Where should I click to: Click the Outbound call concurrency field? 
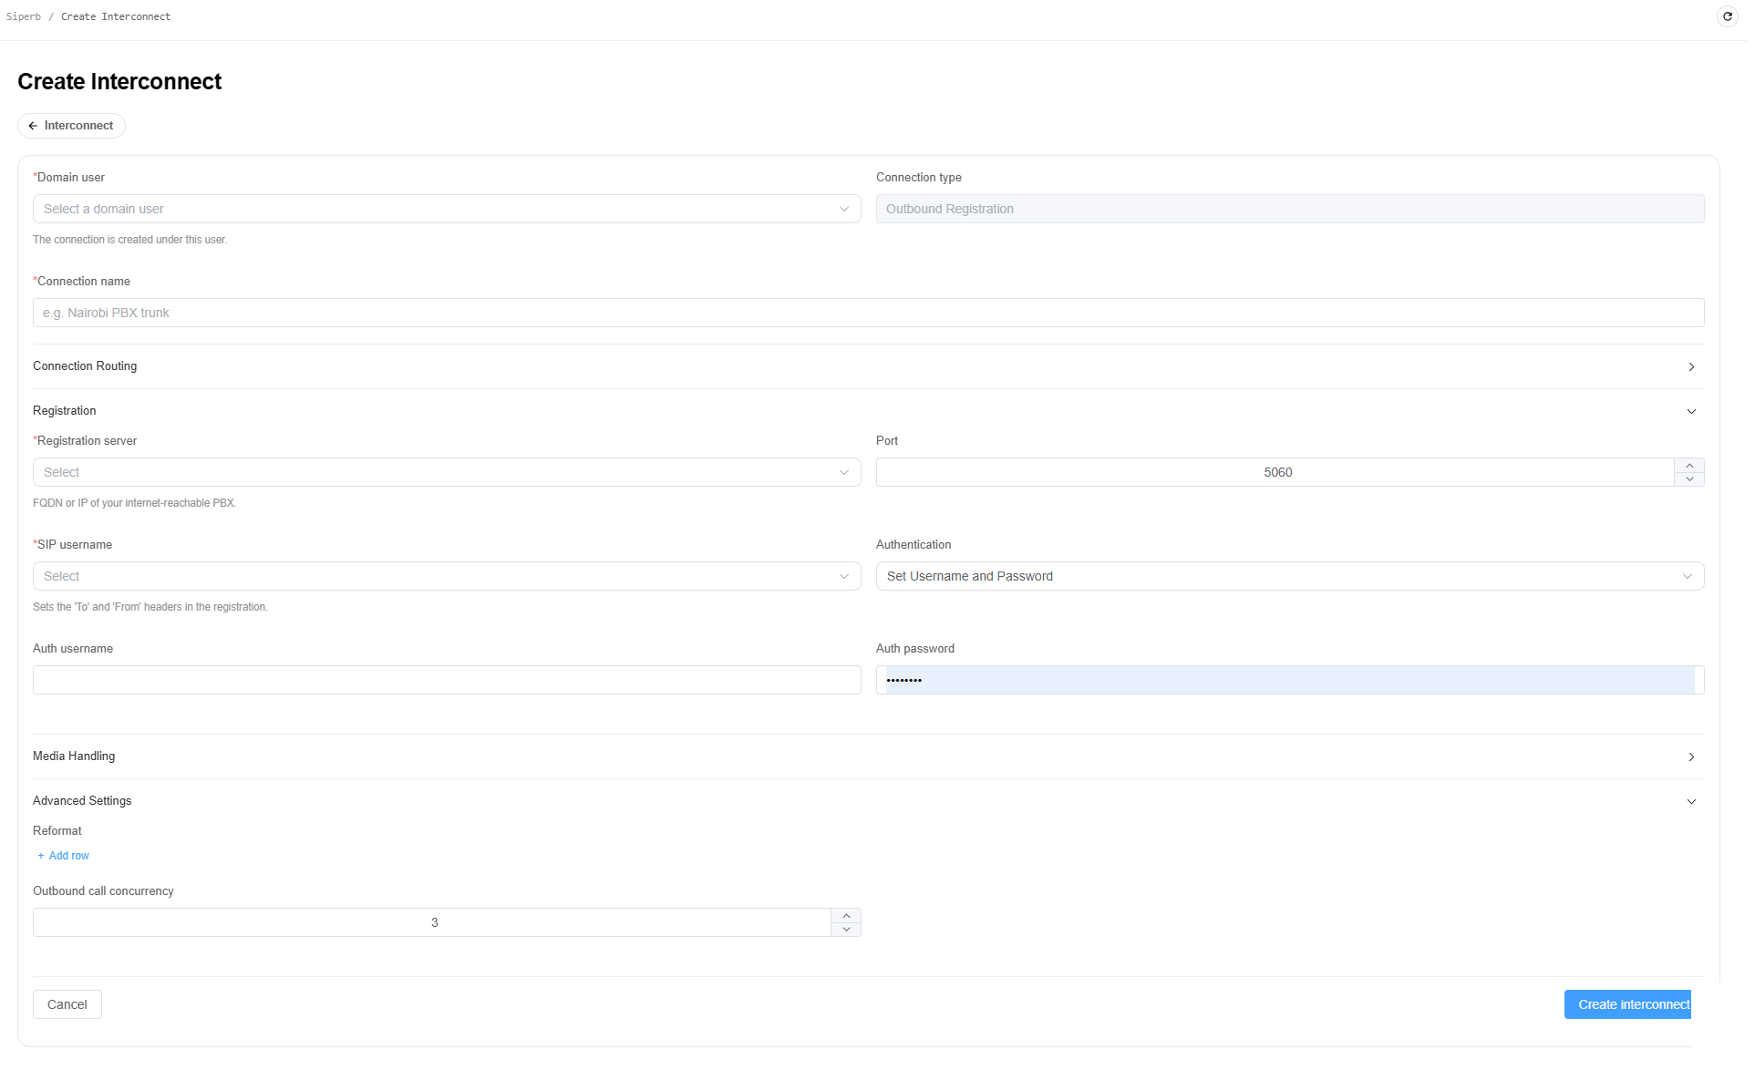432,922
